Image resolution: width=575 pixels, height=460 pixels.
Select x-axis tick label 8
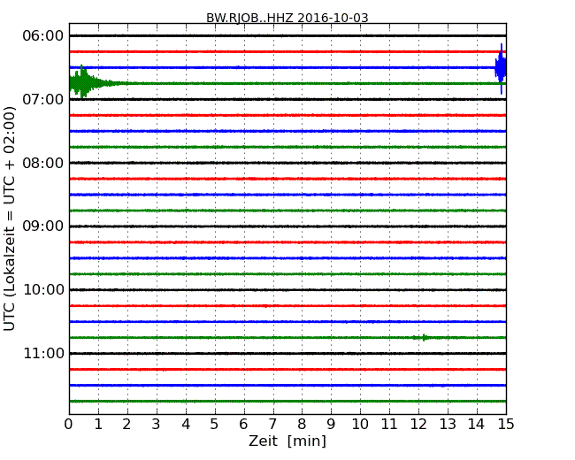click(x=302, y=424)
